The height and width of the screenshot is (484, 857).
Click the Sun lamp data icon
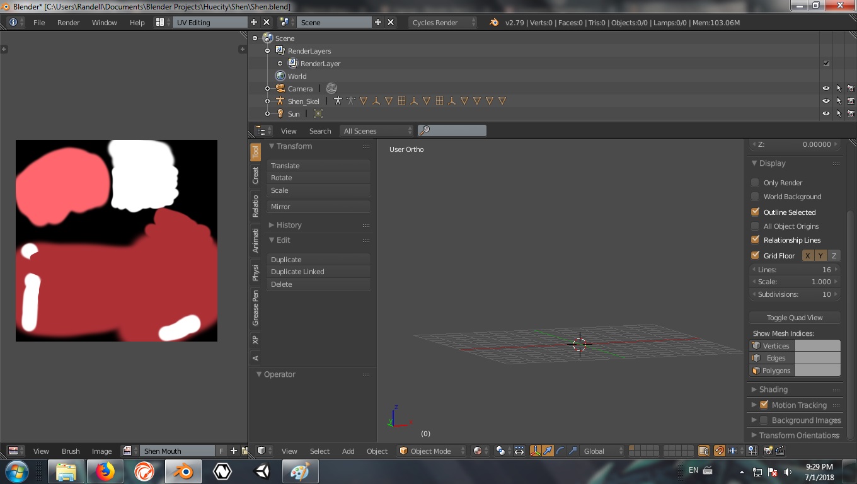pyautogui.click(x=318, y=113)
